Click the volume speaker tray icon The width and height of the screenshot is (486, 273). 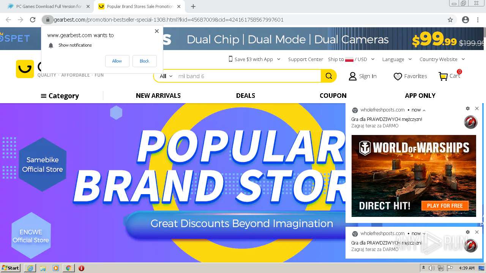[x=432, y=268]
